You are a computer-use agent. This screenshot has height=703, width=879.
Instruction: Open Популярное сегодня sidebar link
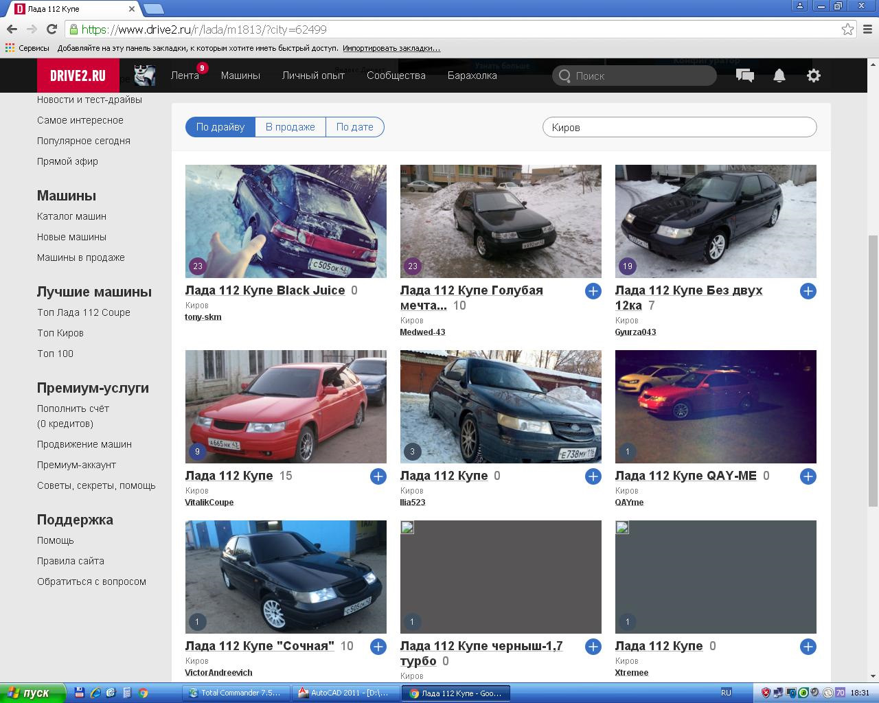tap(84, 141)
